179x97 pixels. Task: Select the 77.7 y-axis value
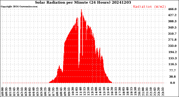pos(173,70)
